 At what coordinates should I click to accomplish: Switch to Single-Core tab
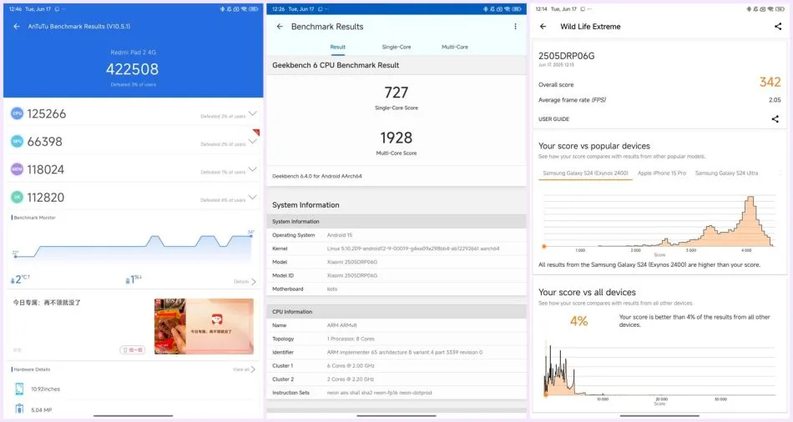click(x=396, y=47)
